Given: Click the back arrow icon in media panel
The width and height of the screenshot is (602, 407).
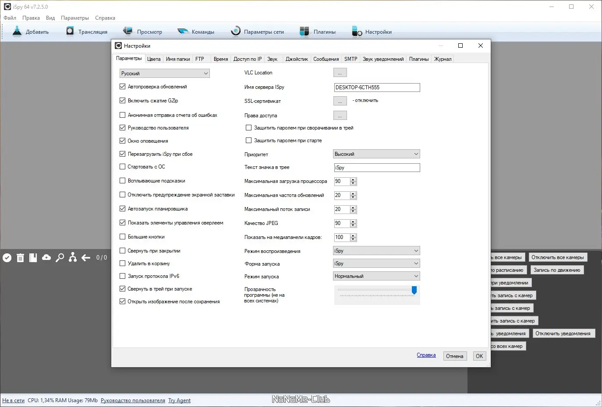Looking at the screenshot, I should [86, 258].
